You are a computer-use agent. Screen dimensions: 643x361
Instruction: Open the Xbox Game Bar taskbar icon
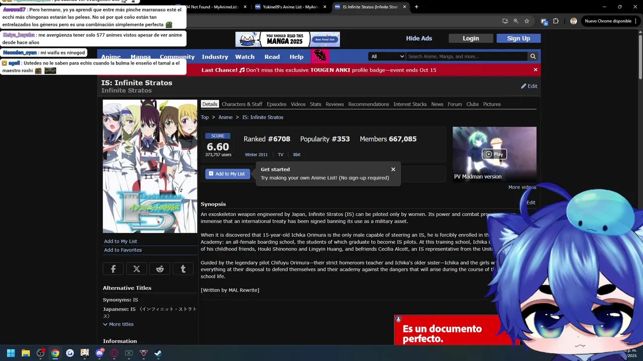[129, 353]
